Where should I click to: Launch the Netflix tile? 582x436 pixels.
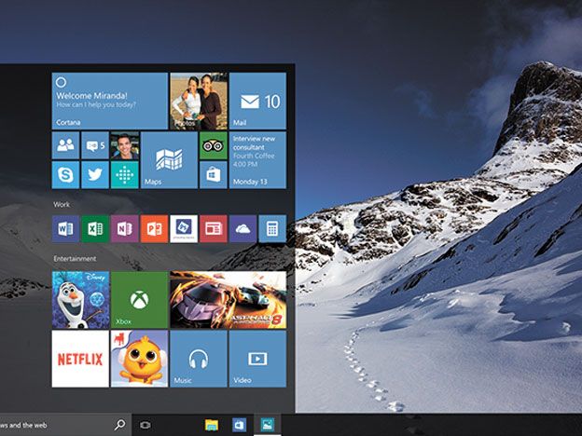80,359
